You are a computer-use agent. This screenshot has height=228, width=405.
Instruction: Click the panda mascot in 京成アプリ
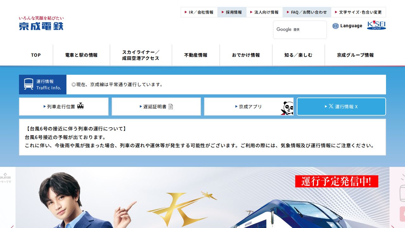[x=287, y=108]
